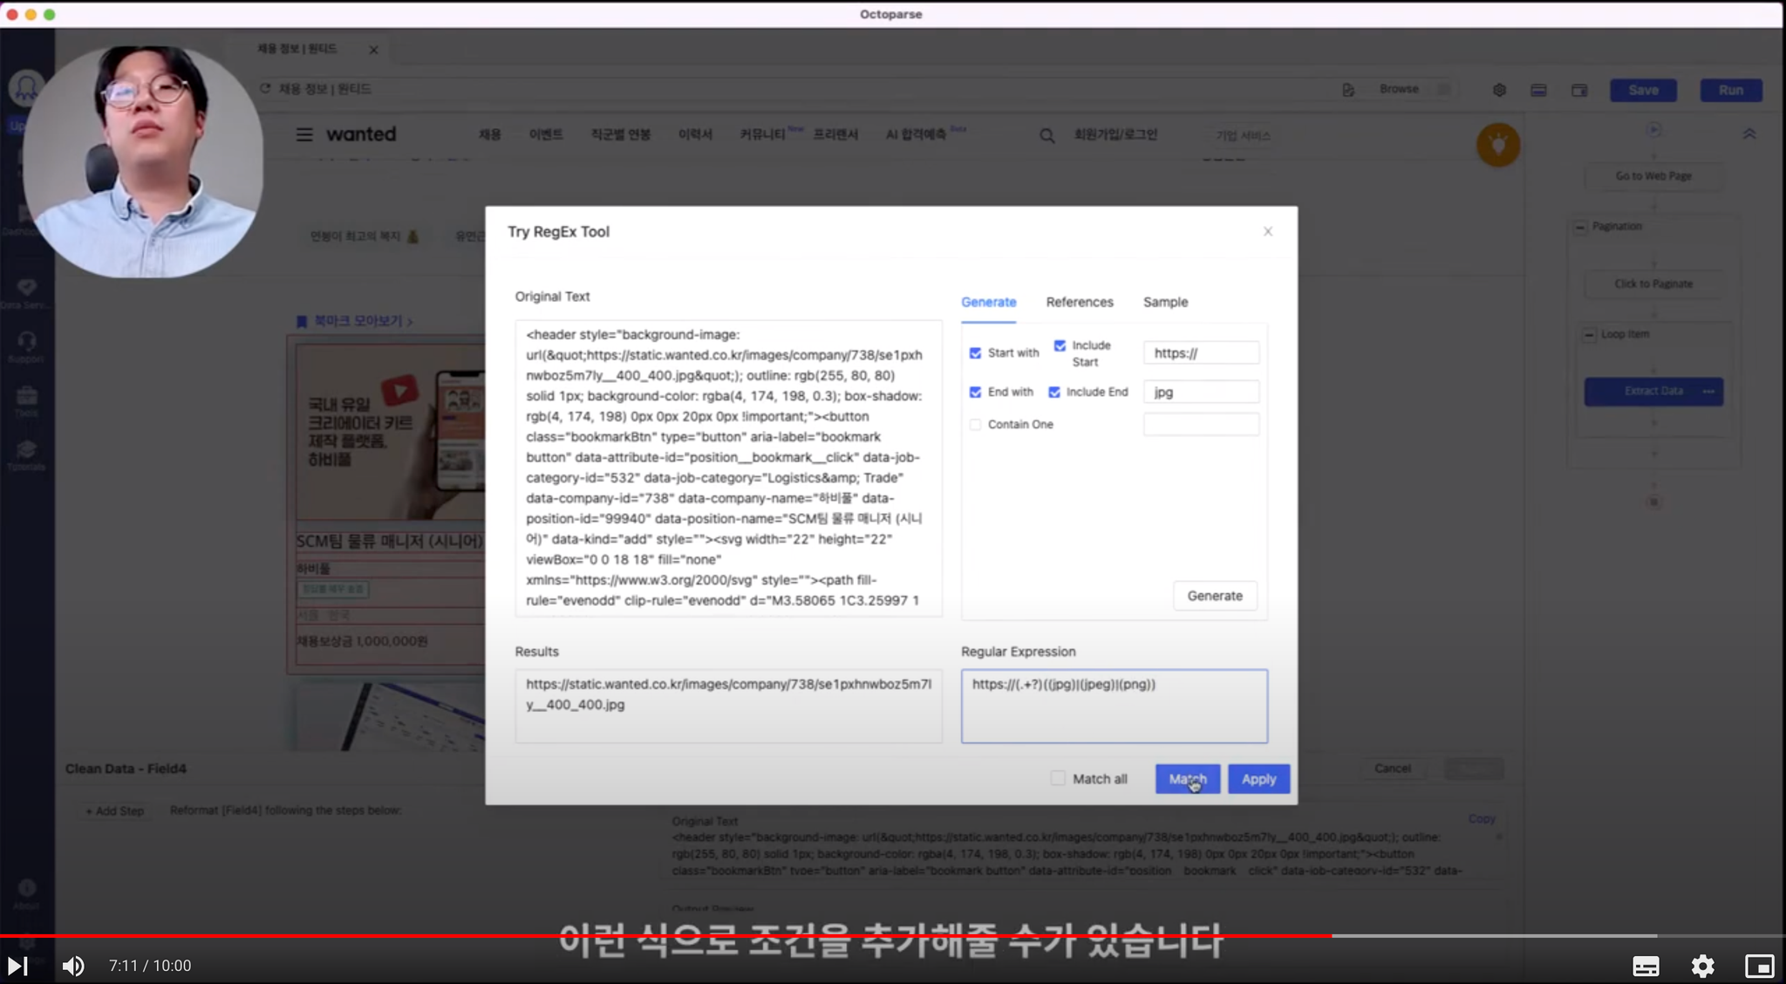Click the yellow tips lightbulb icon
The image size is (1786, 984).
(x=1498, y=145)
